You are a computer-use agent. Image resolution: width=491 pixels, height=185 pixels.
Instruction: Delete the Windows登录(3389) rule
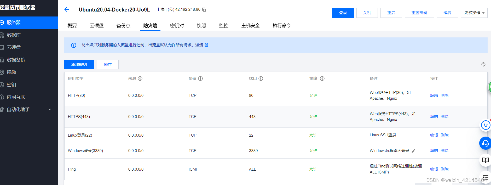pyautogui.click(x=444, y=151)
